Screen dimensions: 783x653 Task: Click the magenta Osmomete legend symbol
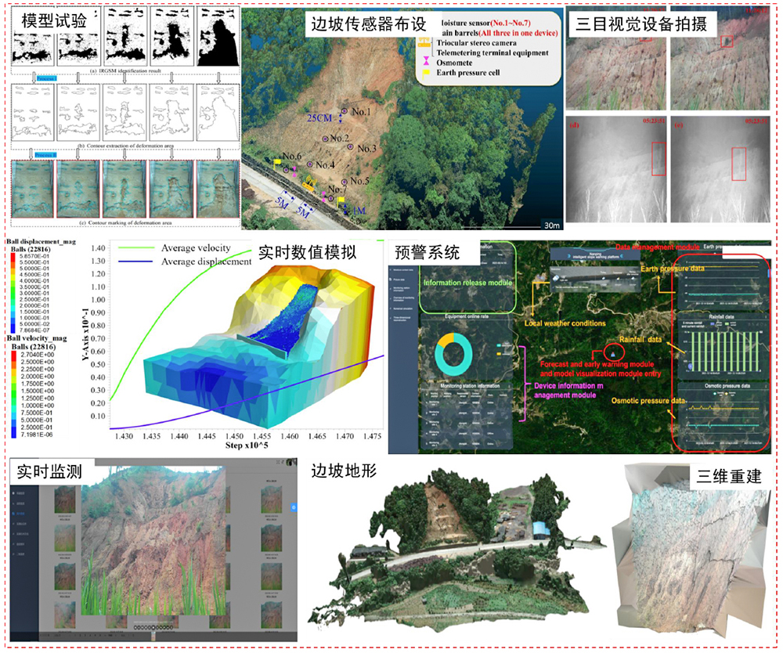pyautogui.click(x=426, y=61)
